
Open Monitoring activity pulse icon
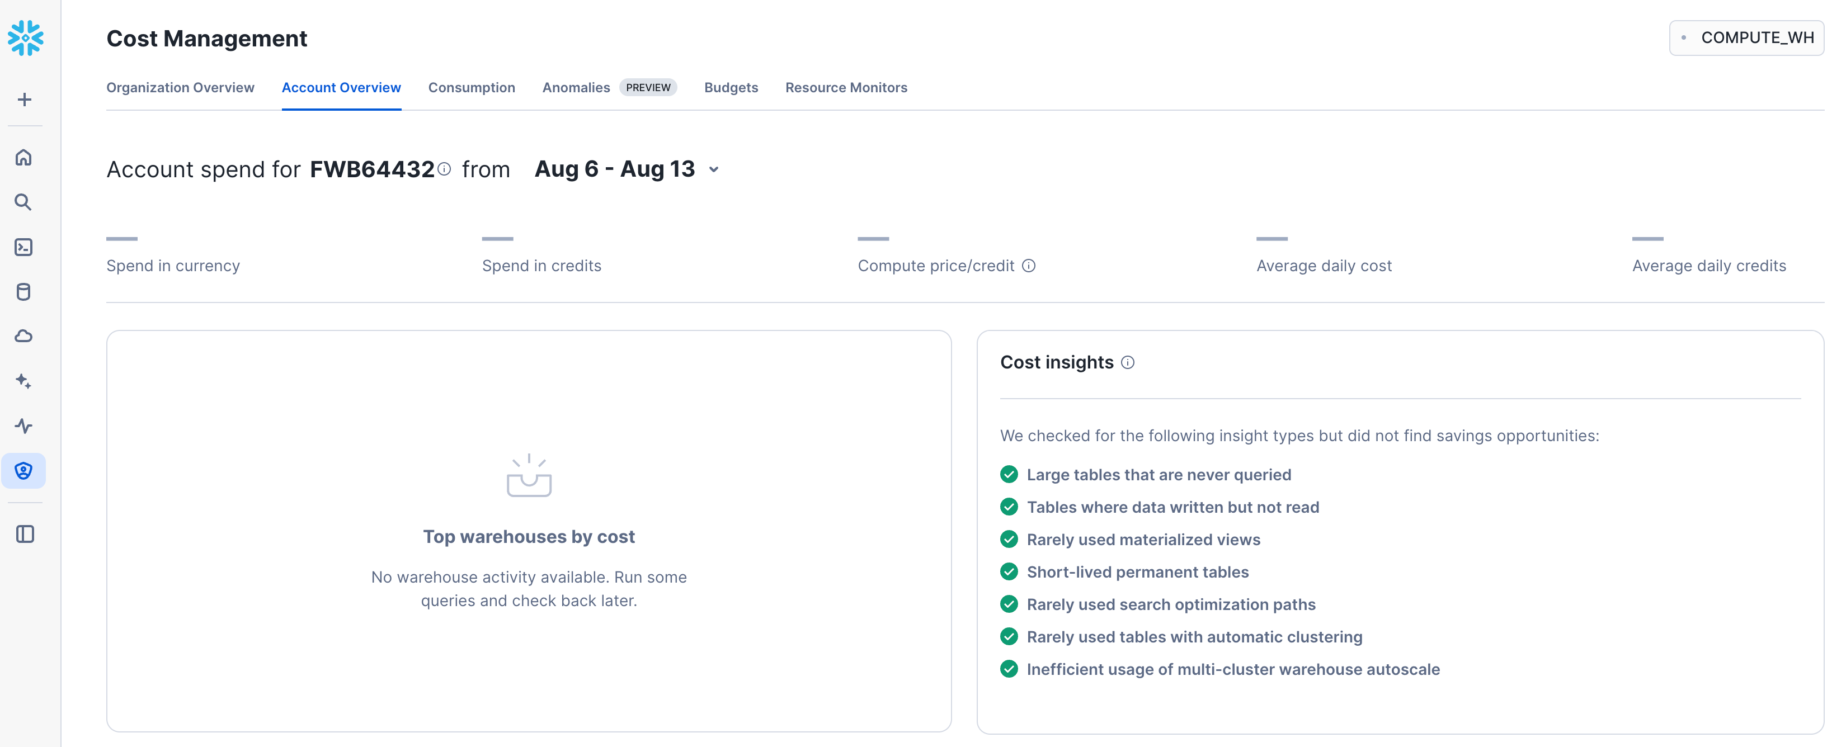point(23,426)
